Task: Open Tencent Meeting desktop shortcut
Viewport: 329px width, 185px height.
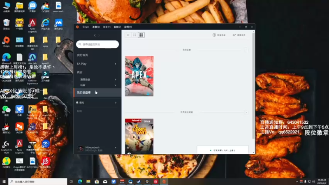Action: pyautogui.click(x=58, y=24)
